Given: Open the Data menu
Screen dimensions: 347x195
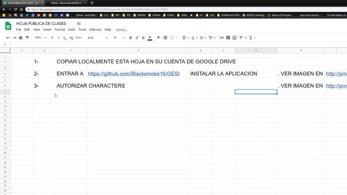Looking at the screenshot, I should pyautogui.click(x=72, y=30).
